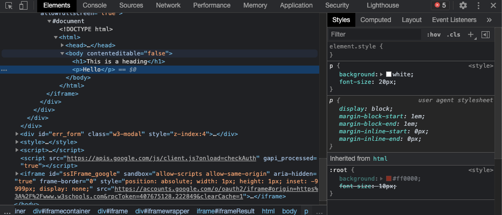Expand the #ff0000 background shorthand arrow
The height and width of the screenshot is (215, 502).
point(382,178)
